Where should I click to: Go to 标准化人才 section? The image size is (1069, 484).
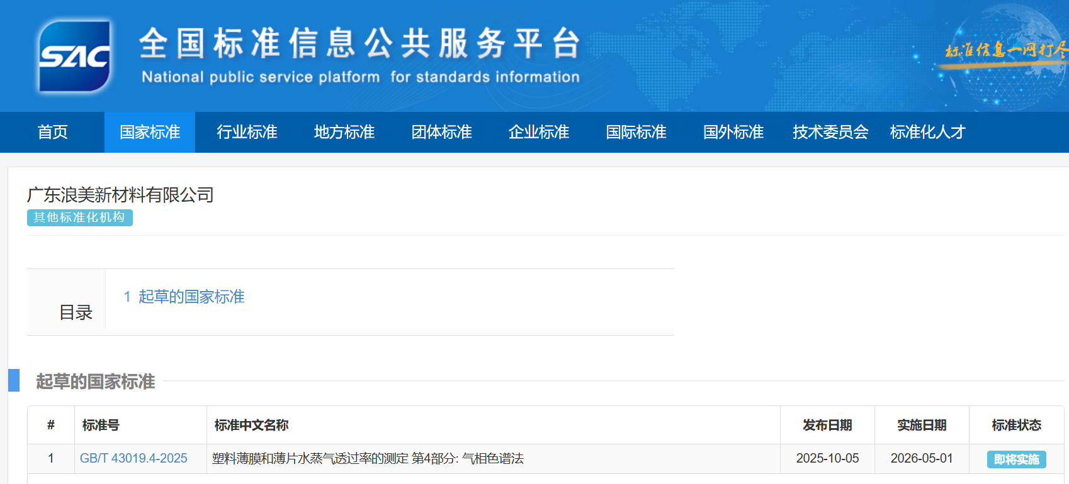tap(927, 132)
